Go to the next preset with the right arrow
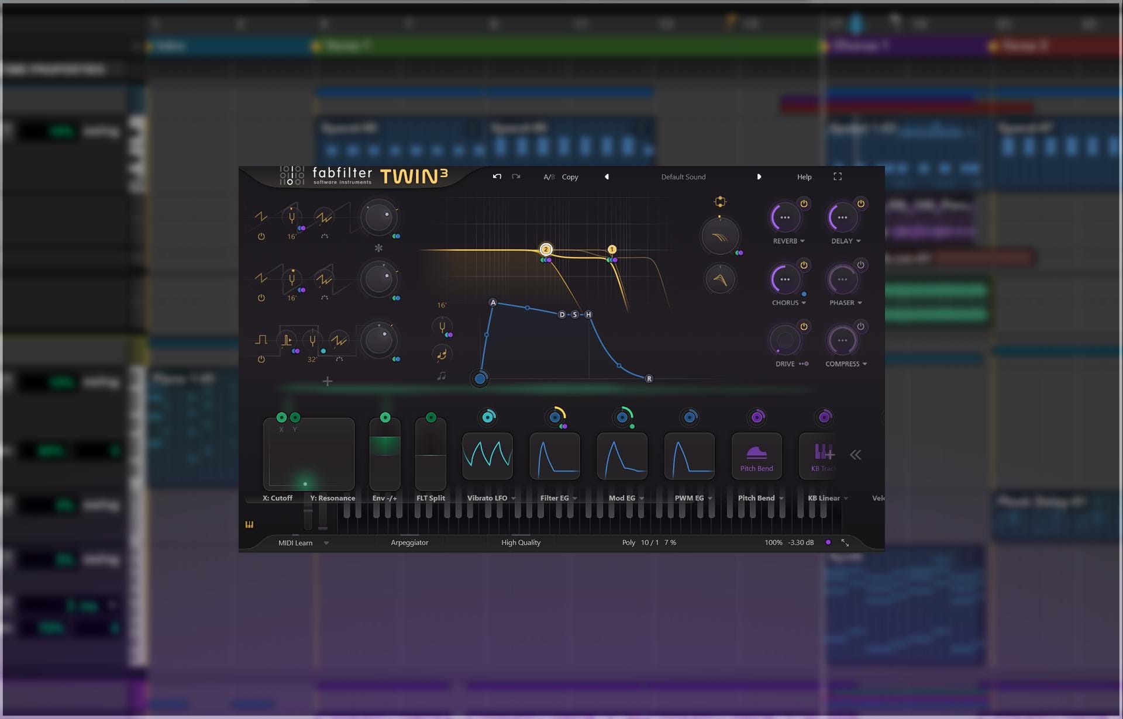 click(759, 177)
